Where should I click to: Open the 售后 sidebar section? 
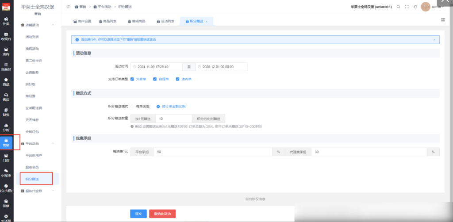coord(6,97)
